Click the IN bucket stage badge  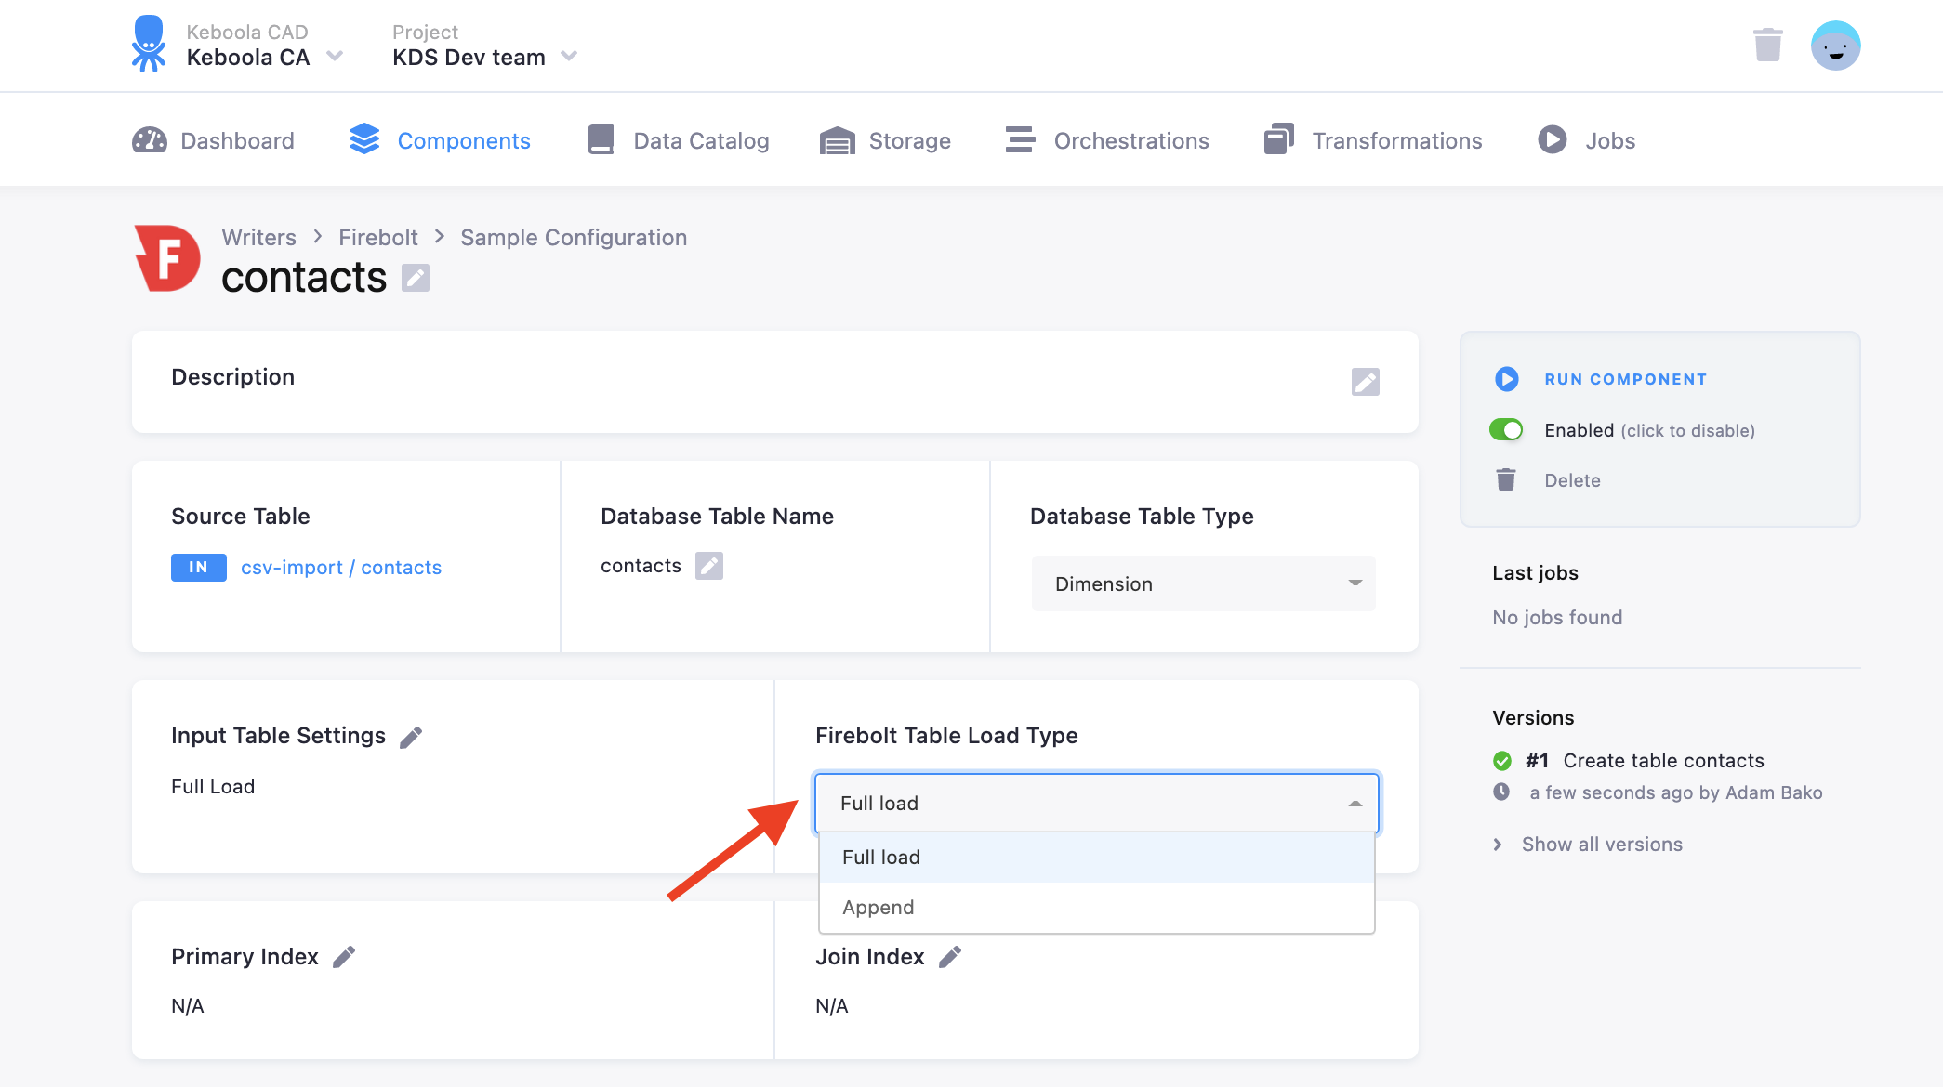pyautogui.click(x=198, y=567)
